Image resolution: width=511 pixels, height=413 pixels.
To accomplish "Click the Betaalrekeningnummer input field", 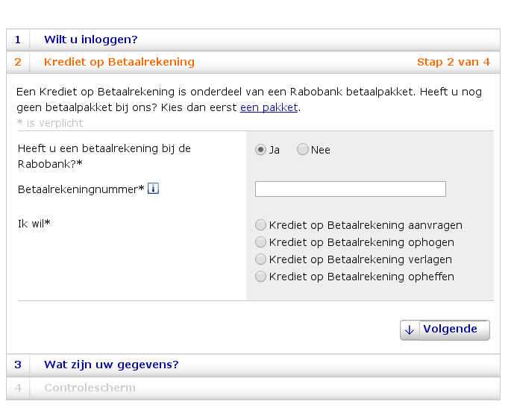I will coord(350,189).
